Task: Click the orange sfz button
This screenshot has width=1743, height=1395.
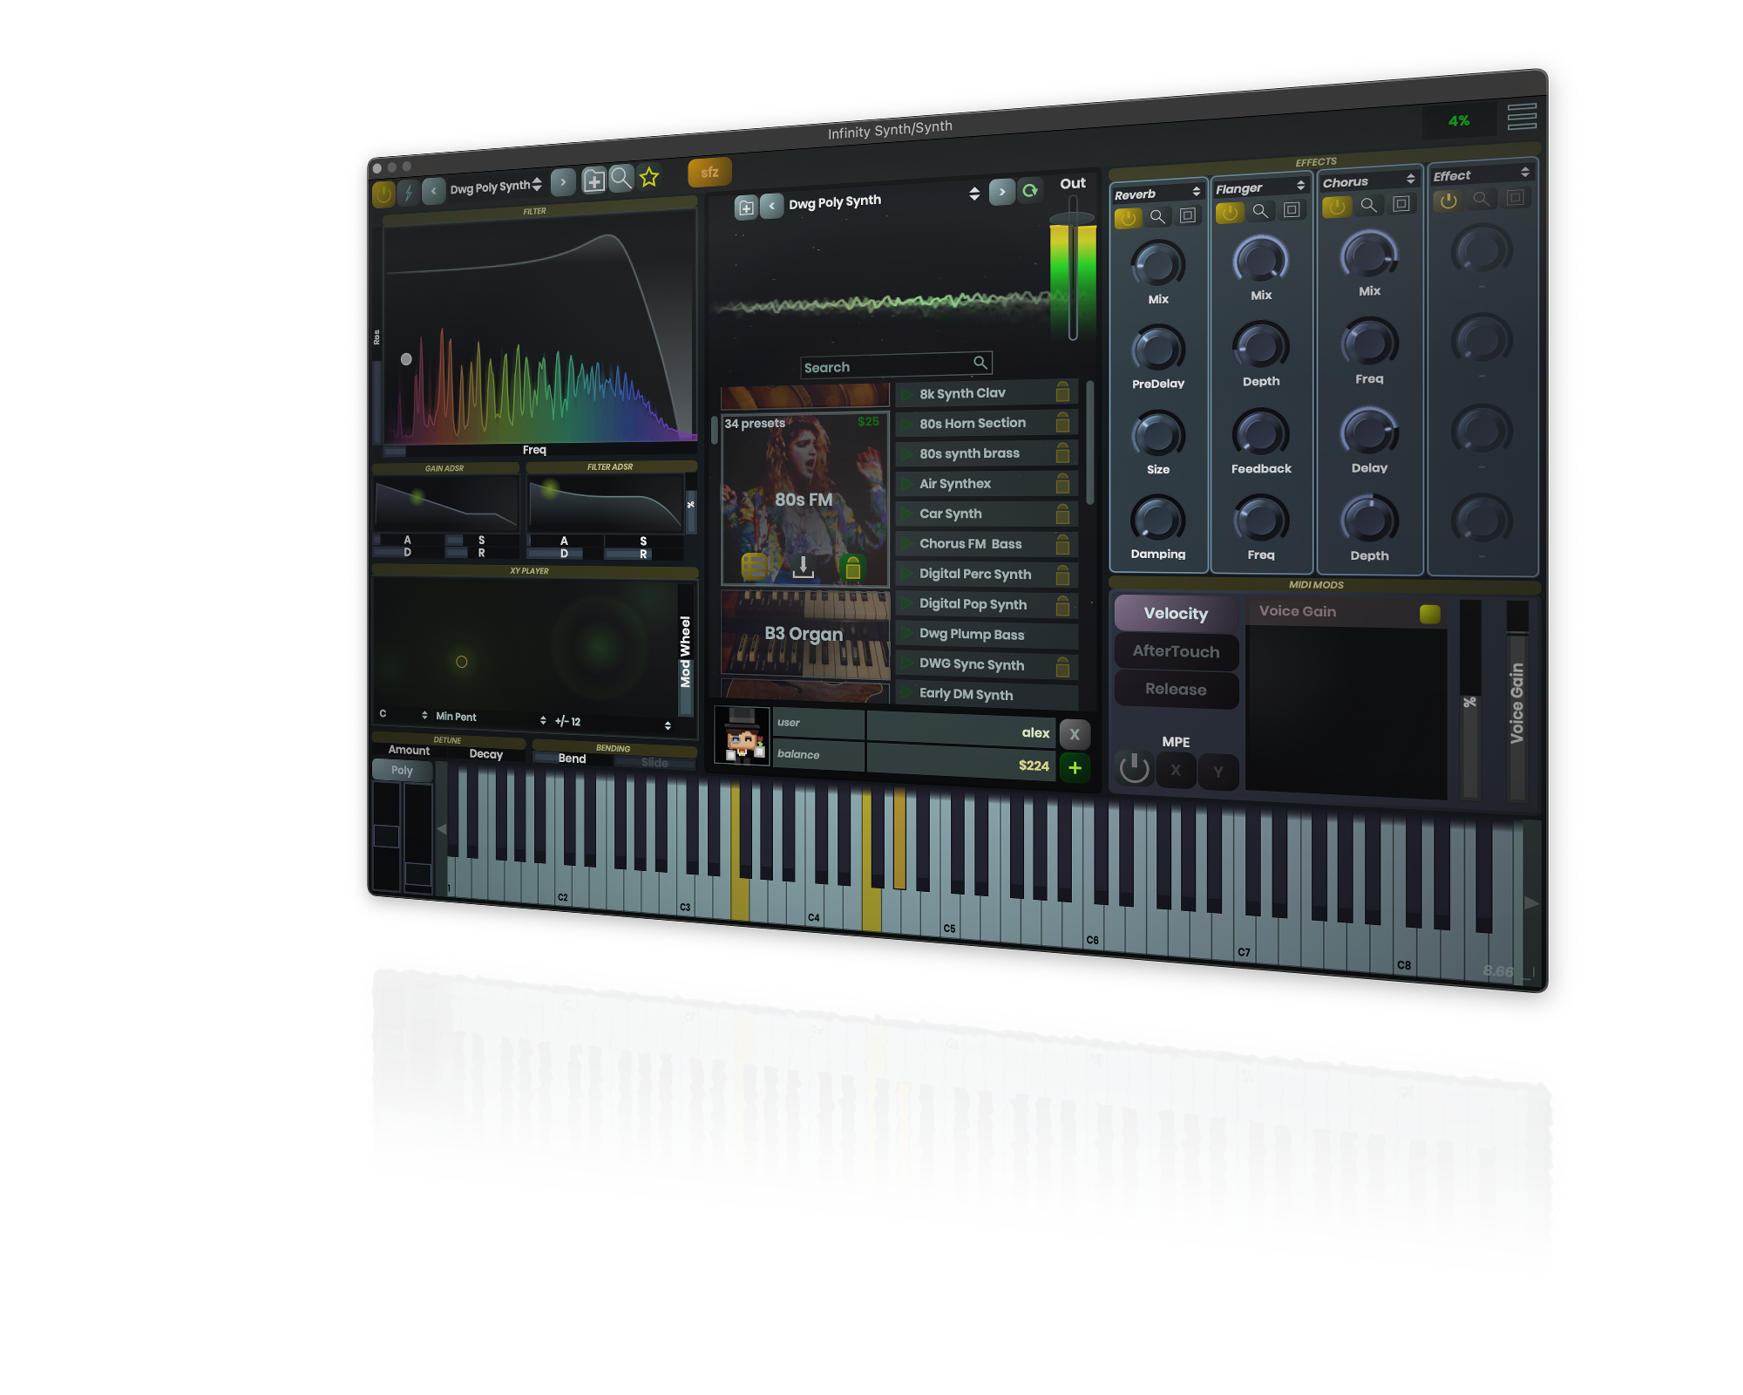Action: click(709, 172)
